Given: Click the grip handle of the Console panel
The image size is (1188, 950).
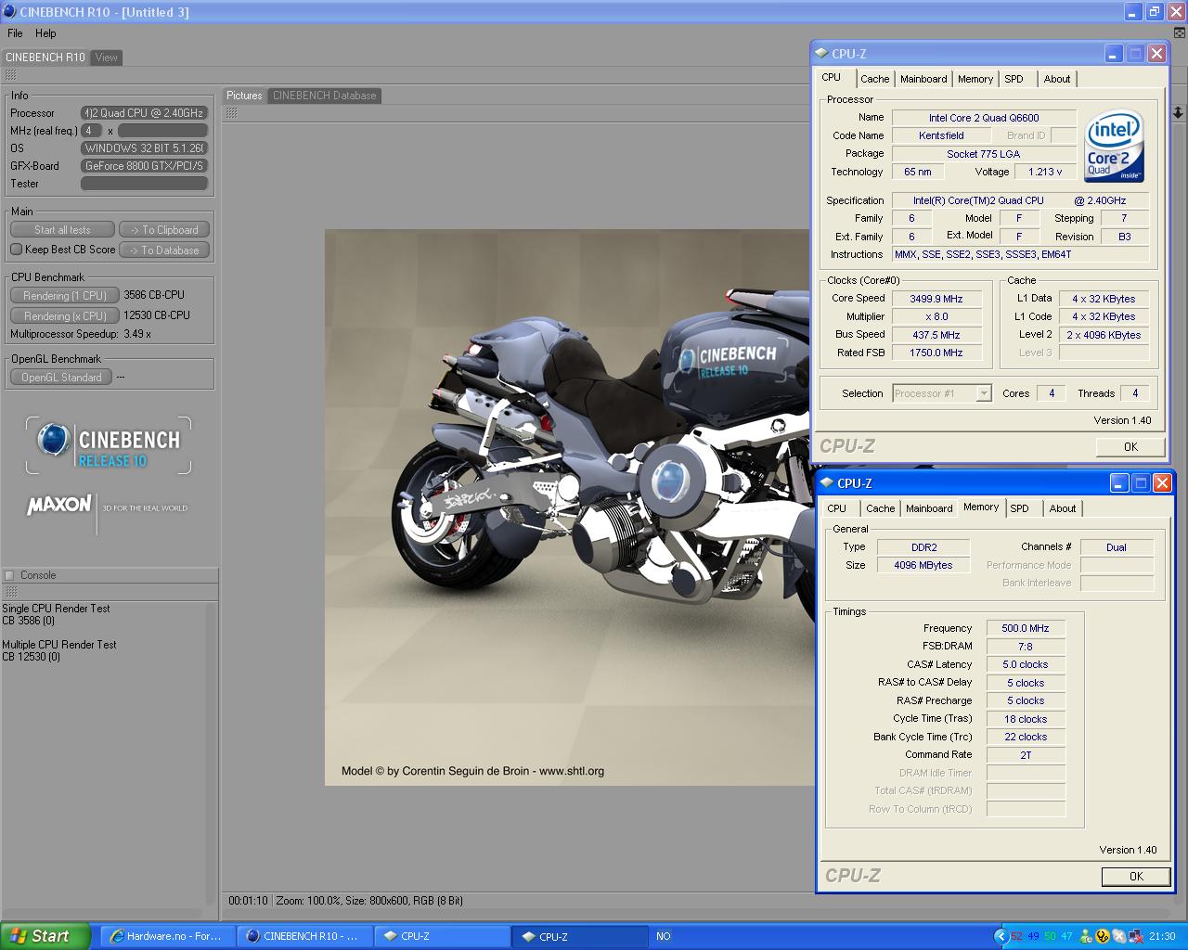Looking at the screenshot, I should coord(10,592).
